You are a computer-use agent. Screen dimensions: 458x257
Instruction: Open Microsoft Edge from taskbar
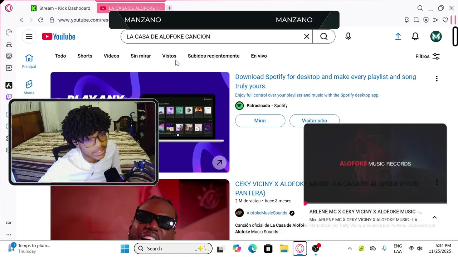pyautogui.click(x=253, y=248)
